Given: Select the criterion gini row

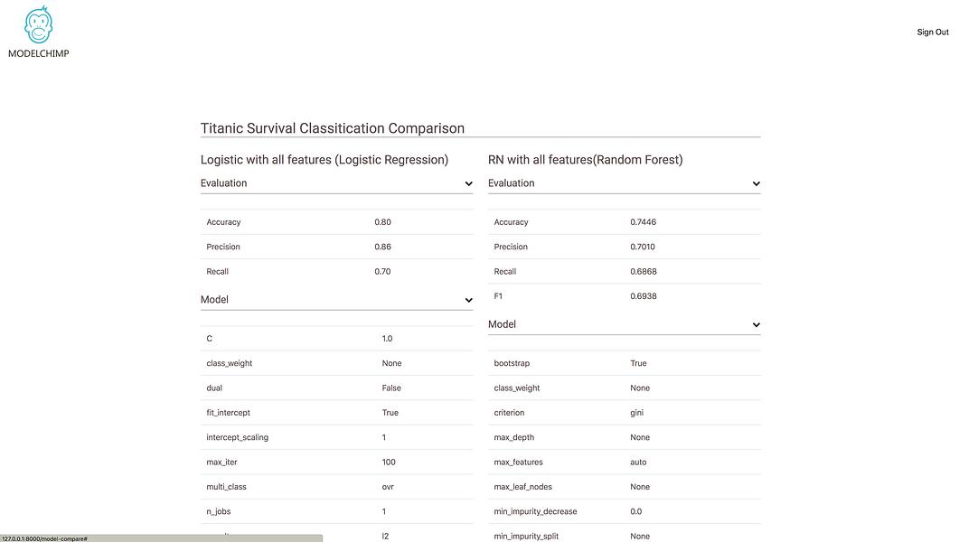Looking at the screenshot, I should [x=624, y=413].
